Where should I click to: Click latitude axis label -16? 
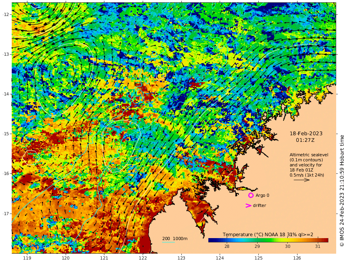tap(6, 173)
